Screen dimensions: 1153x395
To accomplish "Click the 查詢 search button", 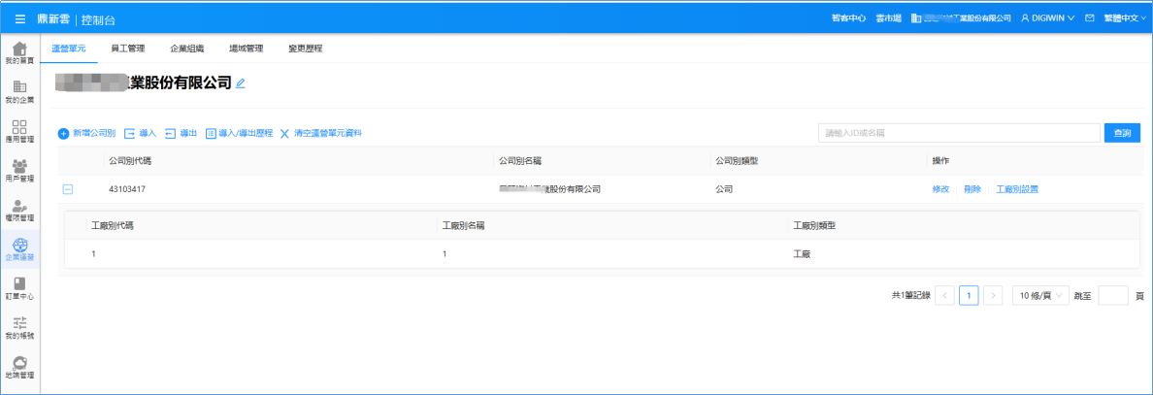I will point(1121,133).
